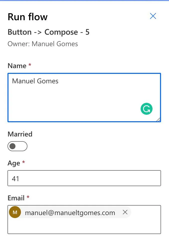
Task: Click the Email field label
Action: (x=16, y=198)
